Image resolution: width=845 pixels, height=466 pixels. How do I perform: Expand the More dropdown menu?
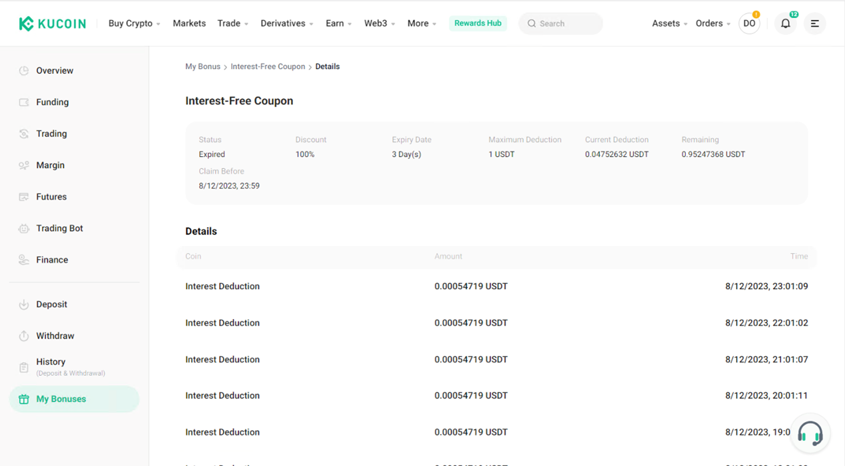tap(422, 23)
